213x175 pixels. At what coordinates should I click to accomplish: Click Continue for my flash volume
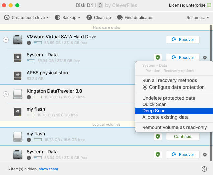click(x=183, y=136)
